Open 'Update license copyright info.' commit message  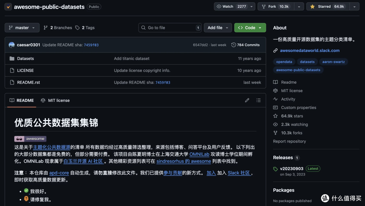tap(142, 70)
